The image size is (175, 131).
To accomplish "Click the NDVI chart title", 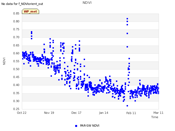I will pyautogui.click(x=87, y=3).
